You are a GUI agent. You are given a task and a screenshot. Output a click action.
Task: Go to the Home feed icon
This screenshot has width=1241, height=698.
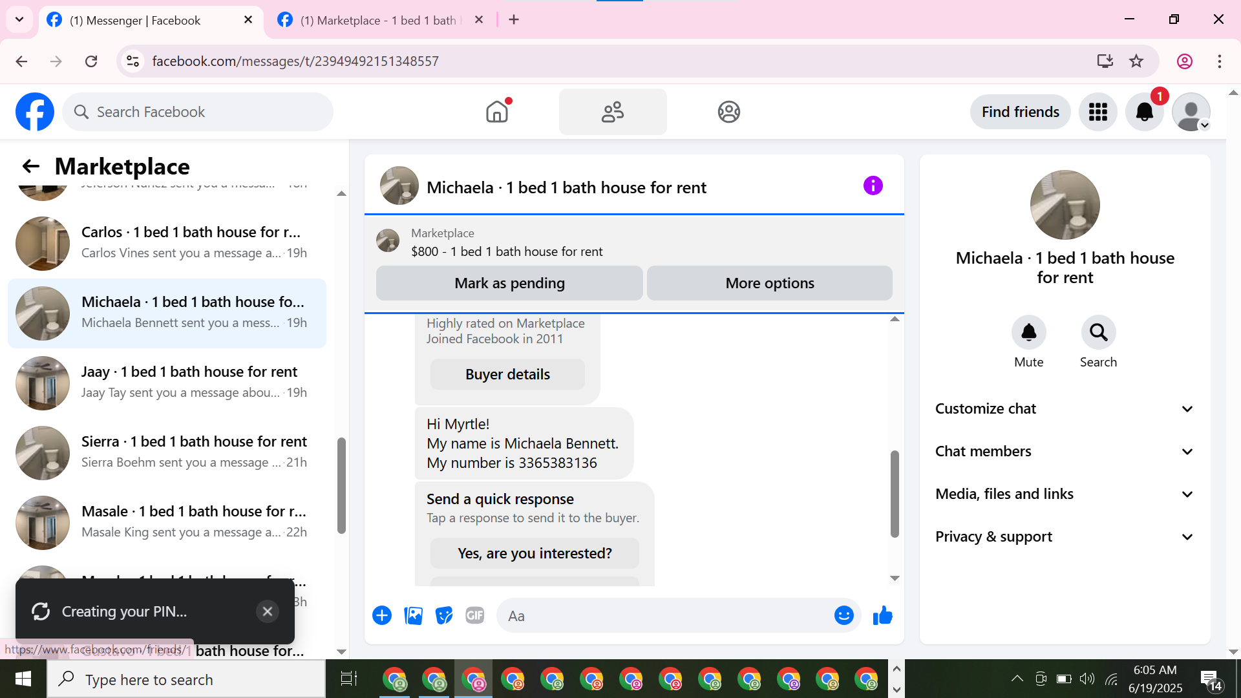tap(497, 112)
